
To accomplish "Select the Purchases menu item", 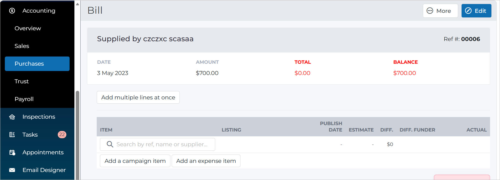I will point(37,64).
